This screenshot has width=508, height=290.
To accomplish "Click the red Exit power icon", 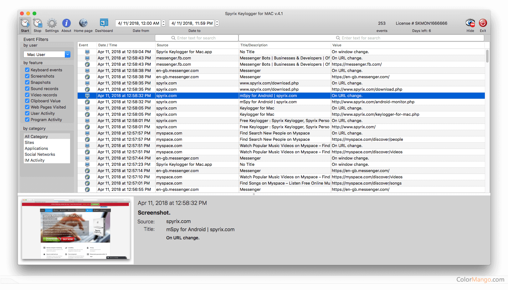I will coord(483,23).
